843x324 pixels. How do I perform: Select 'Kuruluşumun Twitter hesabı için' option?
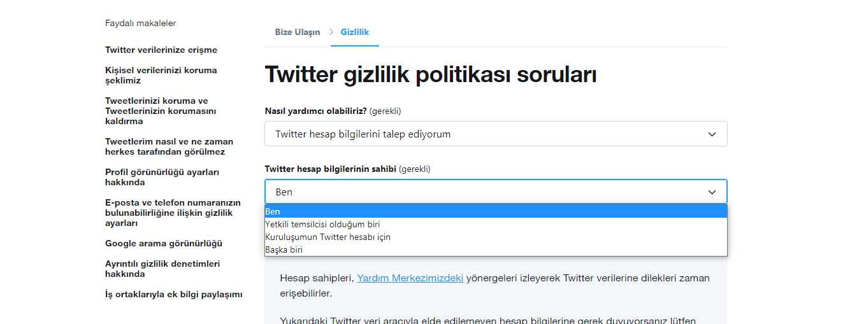pyautogui.click(x=328, y=237)
